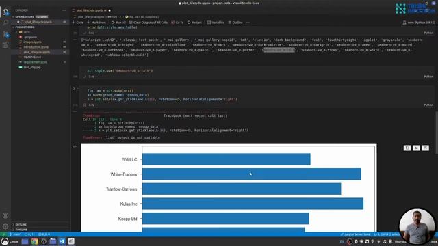Screen dimensions: 438x246
Task: Click the git branch status bar item
Action: click(x=15, y=234)
